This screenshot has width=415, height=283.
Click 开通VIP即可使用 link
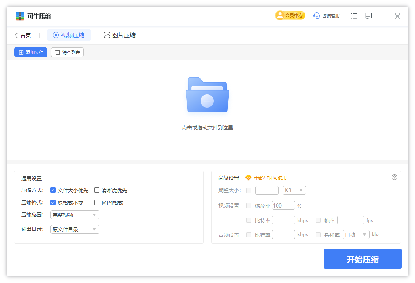[x=270, y=178]
